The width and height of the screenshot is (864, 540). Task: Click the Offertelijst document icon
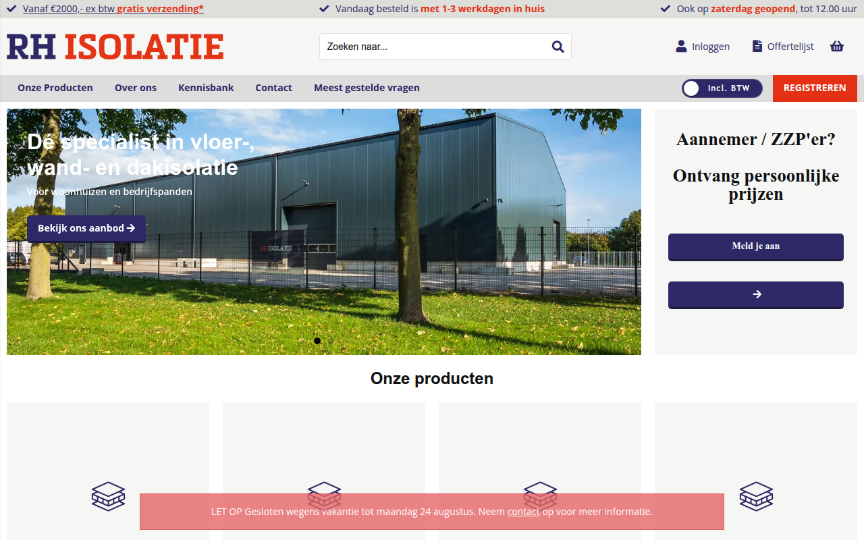click(x=757, y=47)
